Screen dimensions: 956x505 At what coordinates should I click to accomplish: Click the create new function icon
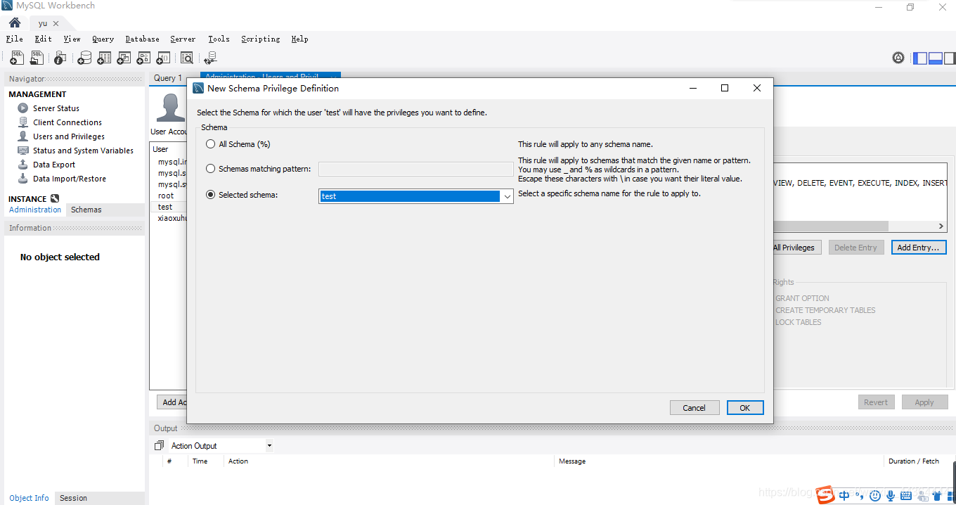[x=162, y=58]
